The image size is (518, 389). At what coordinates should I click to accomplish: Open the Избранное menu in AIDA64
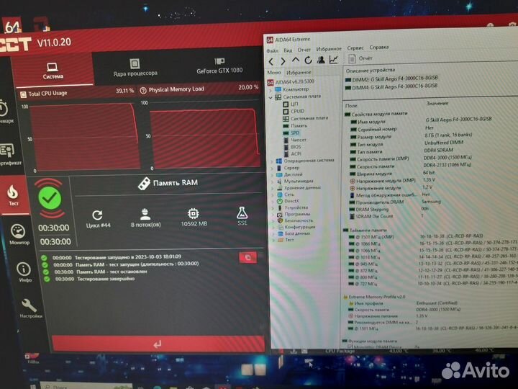tap(329, 49)
